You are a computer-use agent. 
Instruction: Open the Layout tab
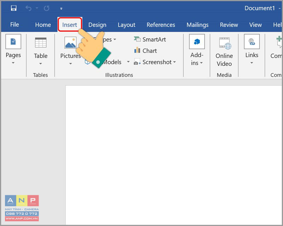[x=127, y=25]
